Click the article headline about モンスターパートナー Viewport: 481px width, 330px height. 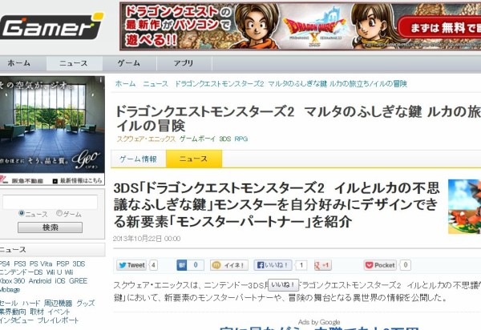point(277,205)
